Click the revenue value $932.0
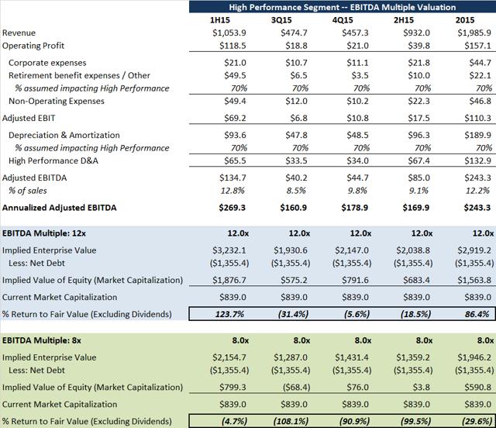This screenshot has width=496, height=428. (x=417, y=33)
